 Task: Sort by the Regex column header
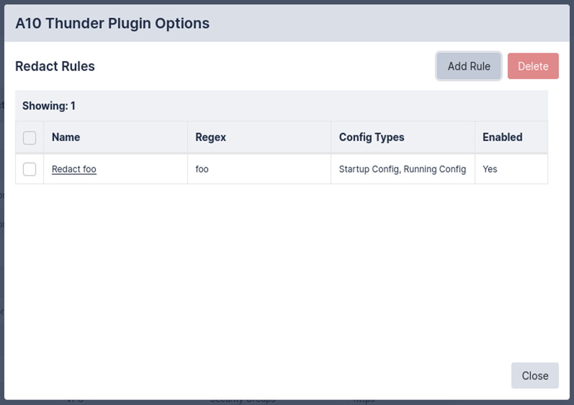[210, 137]
